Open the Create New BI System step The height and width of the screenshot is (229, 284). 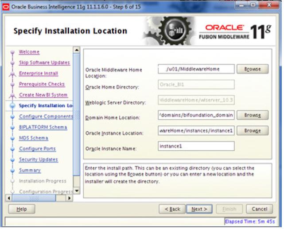(43, 95)
